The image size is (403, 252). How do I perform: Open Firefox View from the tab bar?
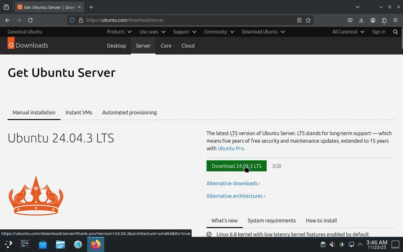(x=6, y=7)
